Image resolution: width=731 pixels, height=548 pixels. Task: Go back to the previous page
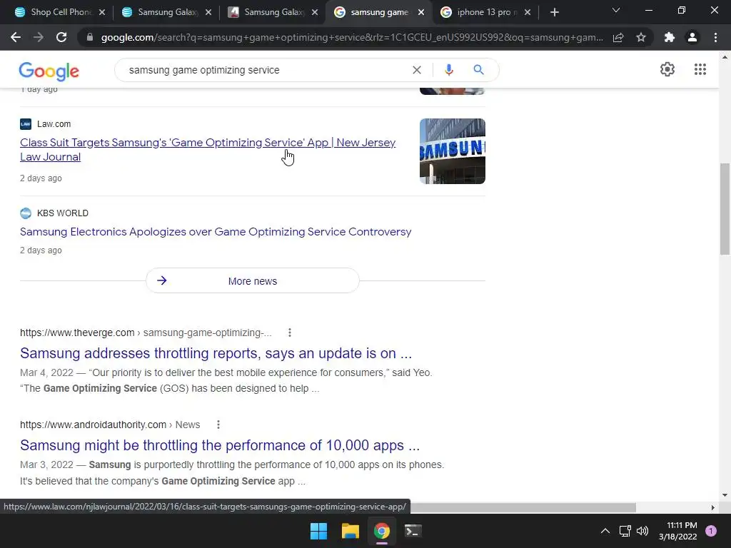16,37
